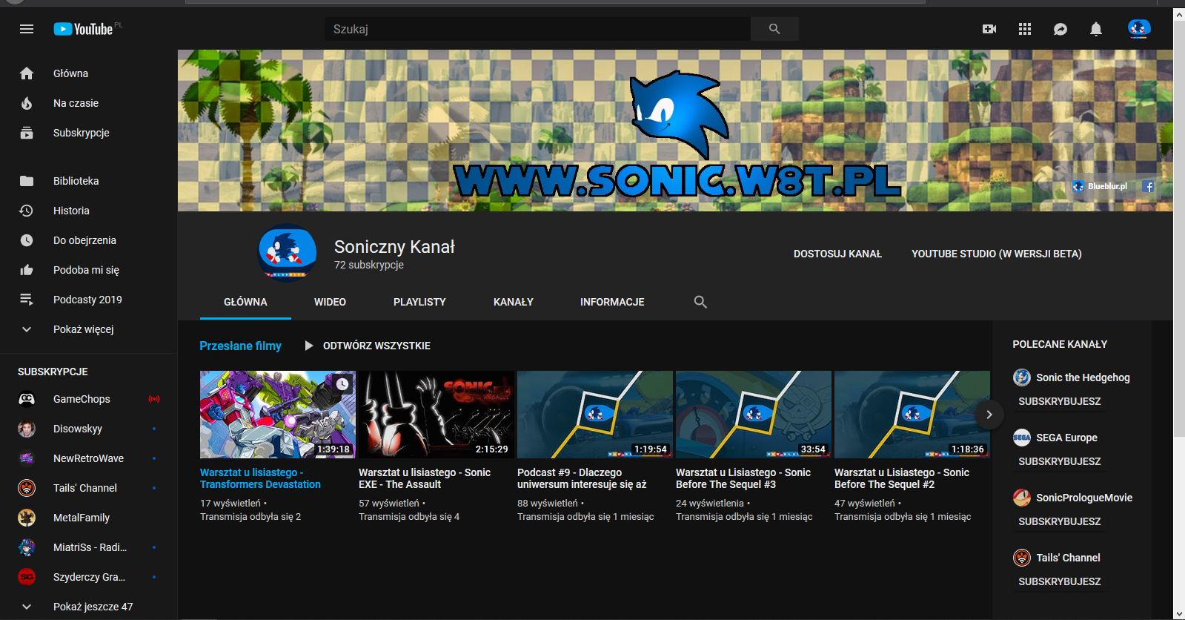
Task: Open the hamburger guide menu
Action: 27,29
